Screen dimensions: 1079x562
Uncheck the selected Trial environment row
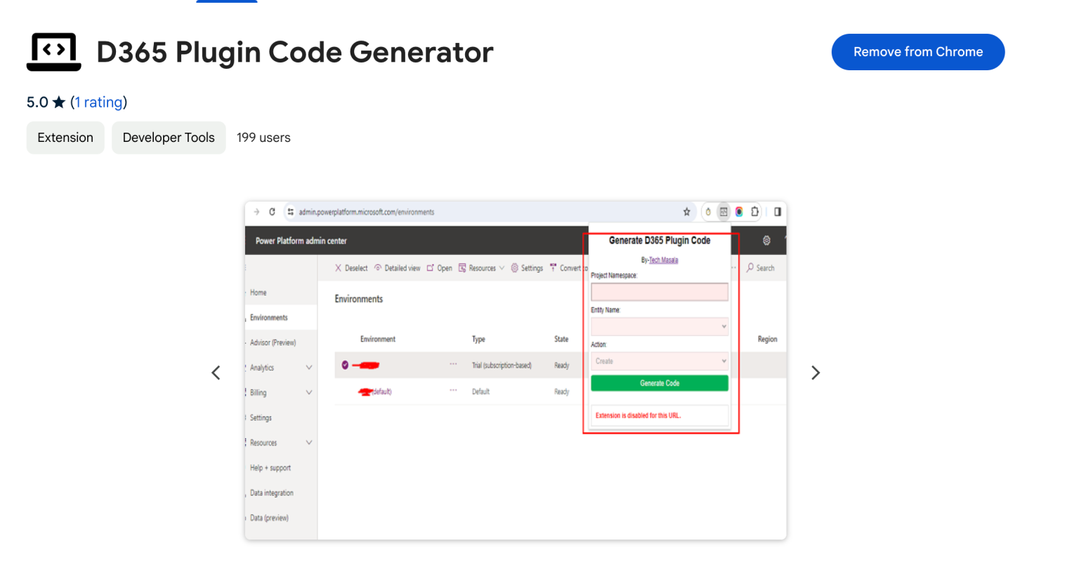coord(344,364)
